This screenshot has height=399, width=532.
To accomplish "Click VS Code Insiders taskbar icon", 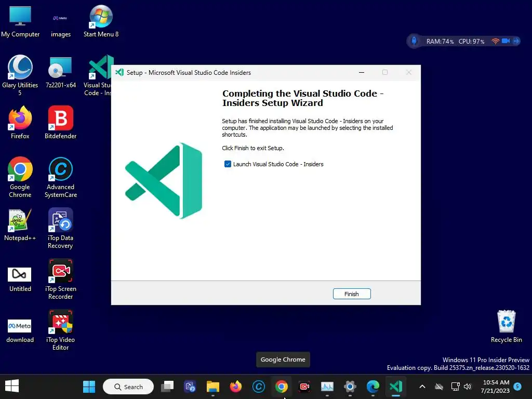I will 395,387.
